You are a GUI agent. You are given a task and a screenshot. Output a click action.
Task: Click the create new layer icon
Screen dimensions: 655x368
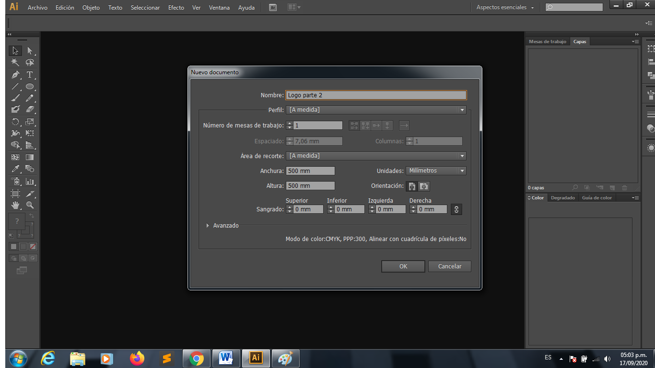click(612, 188)
